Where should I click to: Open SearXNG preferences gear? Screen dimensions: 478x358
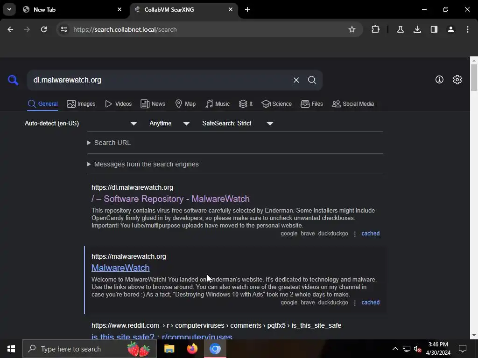tap(457, 79)
